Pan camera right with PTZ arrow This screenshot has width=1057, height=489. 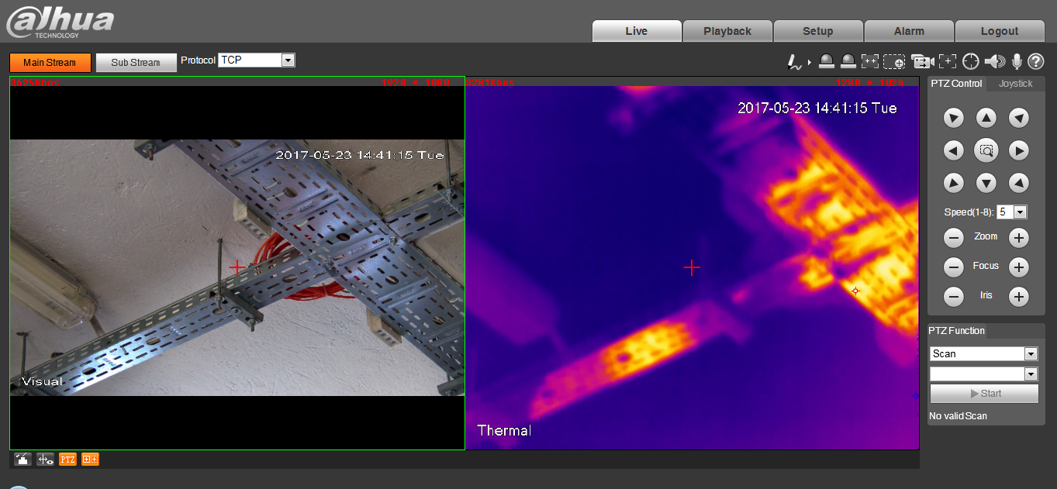click(1018, 150)
